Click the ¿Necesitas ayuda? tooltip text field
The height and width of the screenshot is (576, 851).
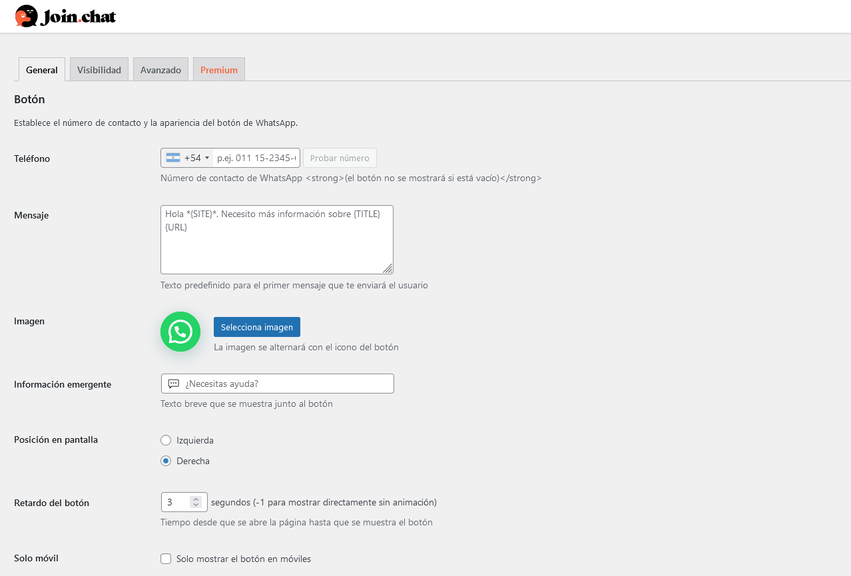click(x=286, y=384)
